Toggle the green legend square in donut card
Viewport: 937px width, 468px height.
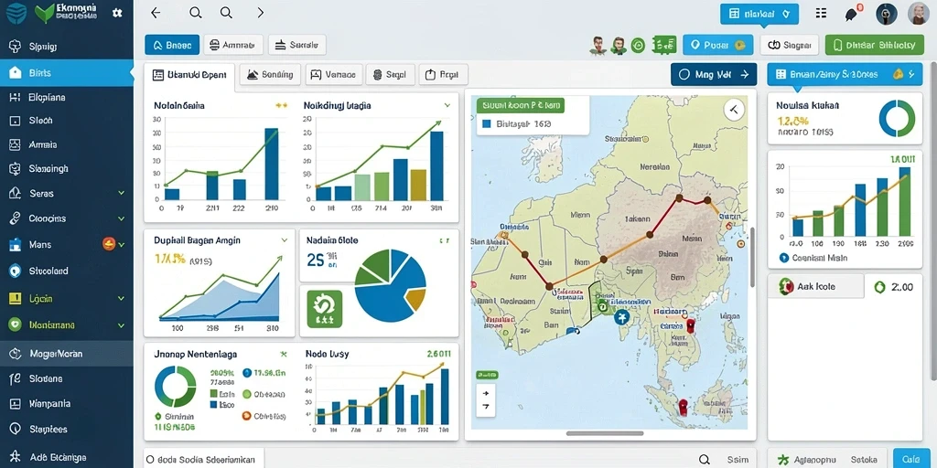click(x=213, y=394)
